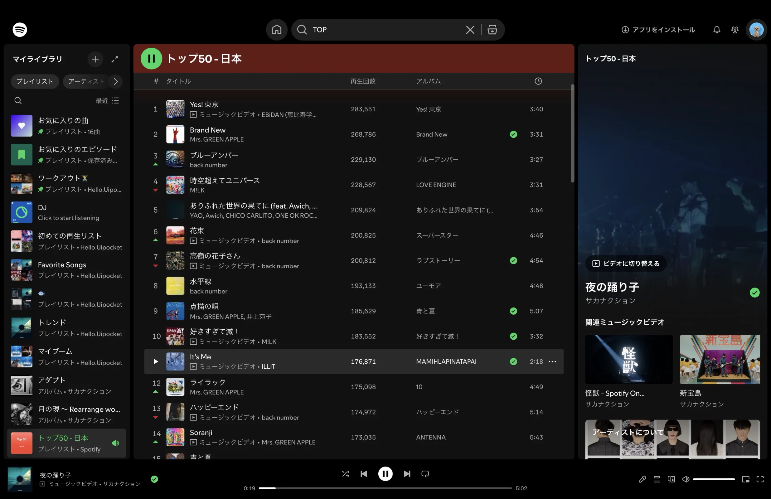Go to Home with the house icon
The image size is (771, 499).
tap(277, 30)
